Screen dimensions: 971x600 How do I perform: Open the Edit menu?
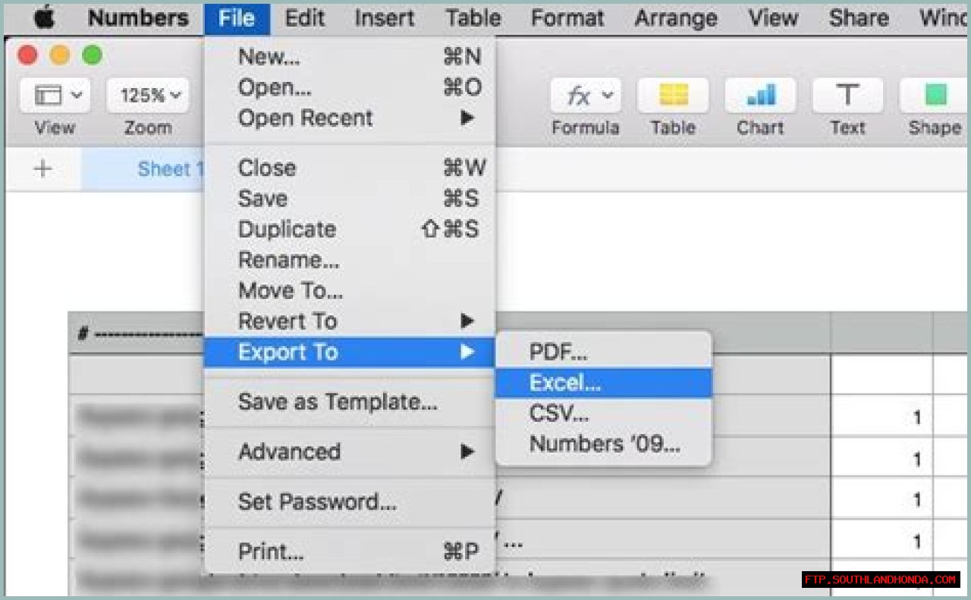[x=304, y=18]
